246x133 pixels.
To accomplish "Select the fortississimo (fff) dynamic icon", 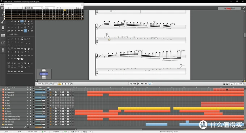I will tap(32, 31).
